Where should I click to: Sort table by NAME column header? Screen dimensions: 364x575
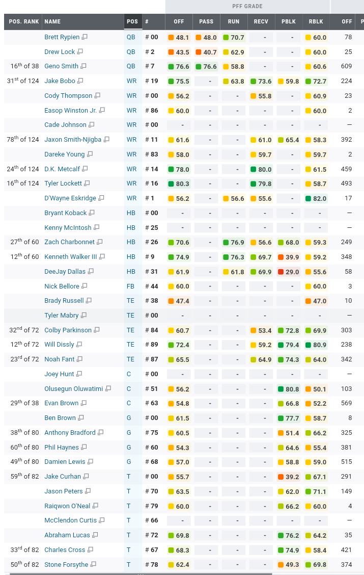pyautogui.click(x=83, y=21)
